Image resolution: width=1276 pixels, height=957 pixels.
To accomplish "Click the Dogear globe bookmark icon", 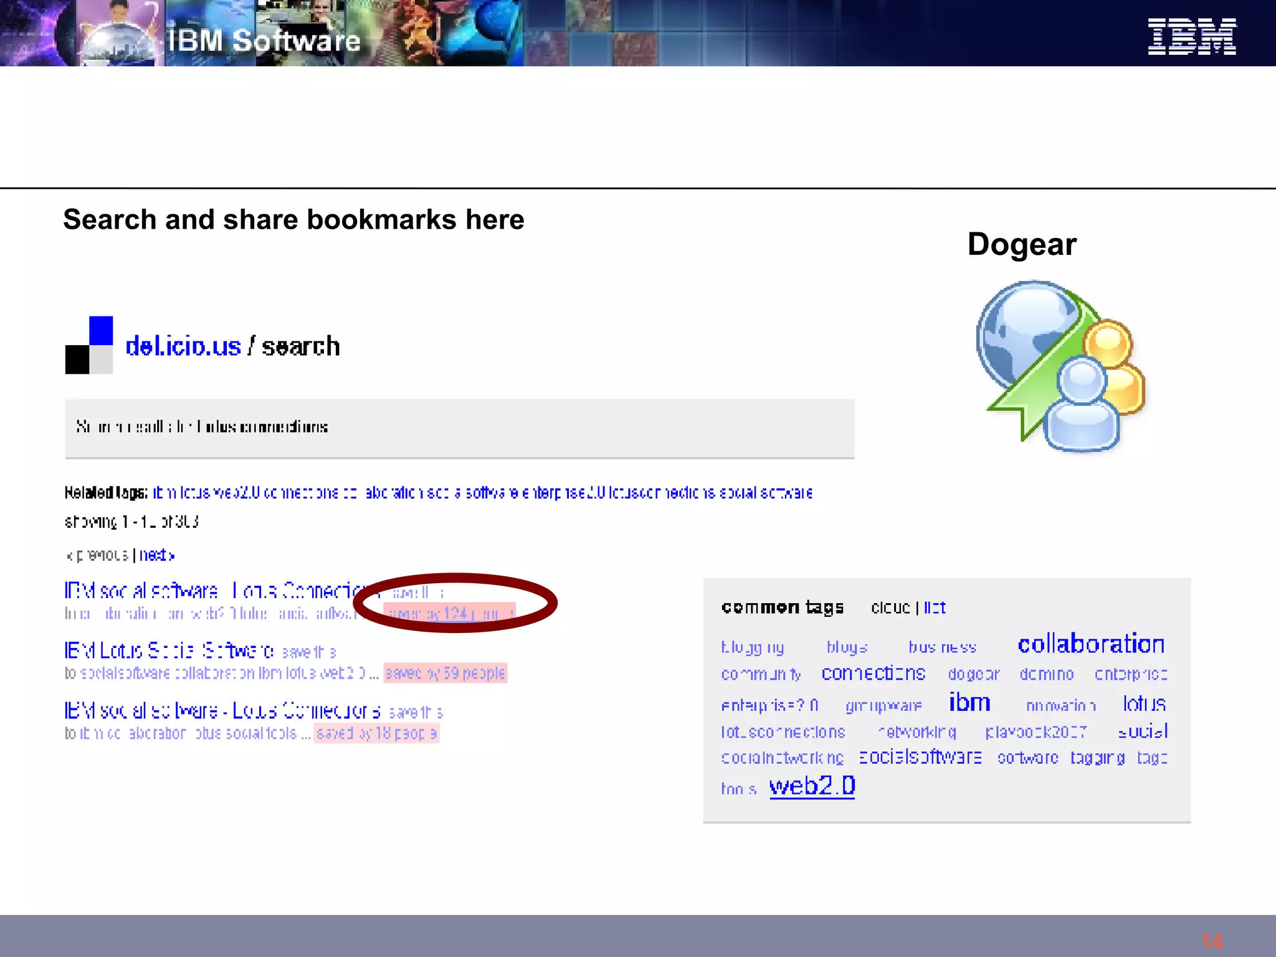I will click(x=1060, y=365).
